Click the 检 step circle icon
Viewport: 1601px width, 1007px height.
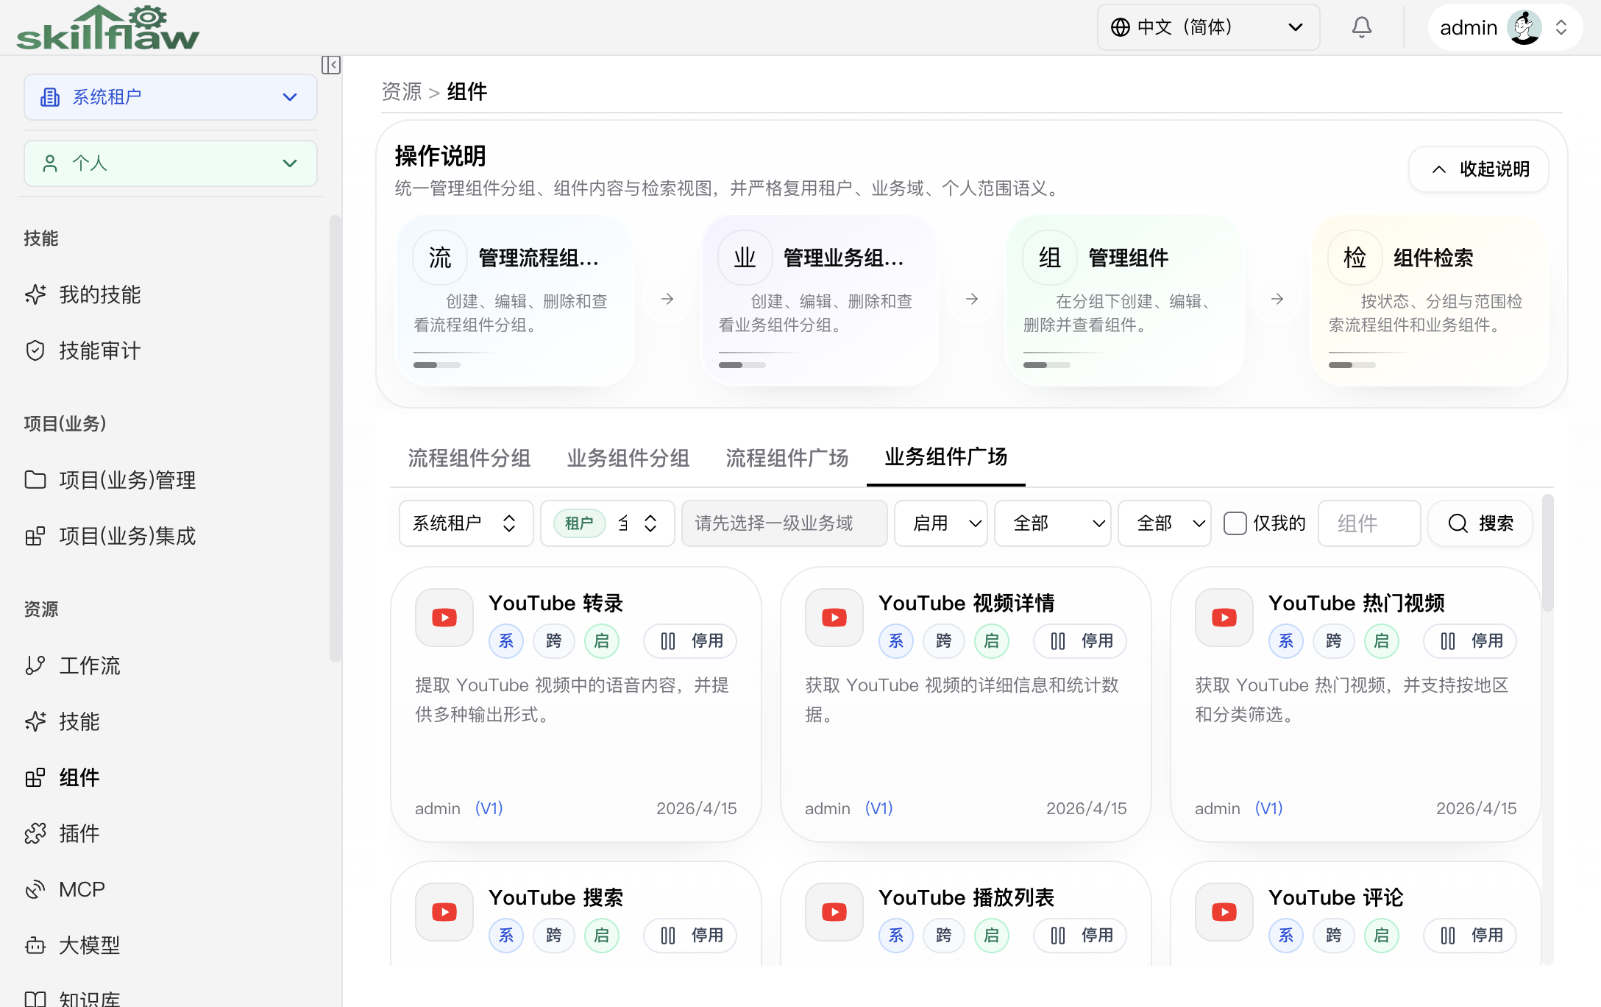[1355, 258]
